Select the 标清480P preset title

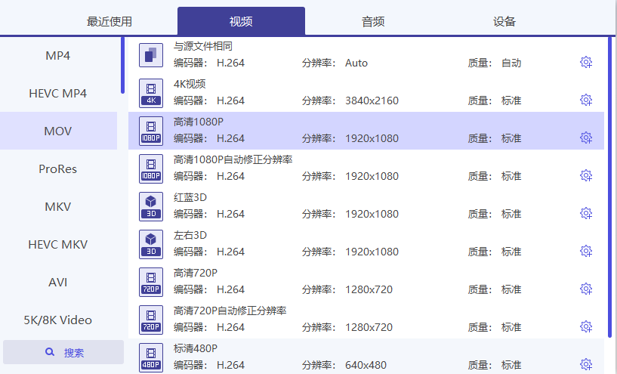click(196, 348)
